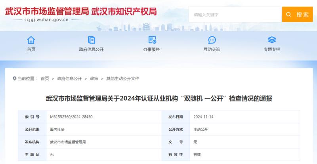The height and width of the screenshot is (164, 317).
Task: Click the 索引号 label cell
Action: [x=32, y=117]
